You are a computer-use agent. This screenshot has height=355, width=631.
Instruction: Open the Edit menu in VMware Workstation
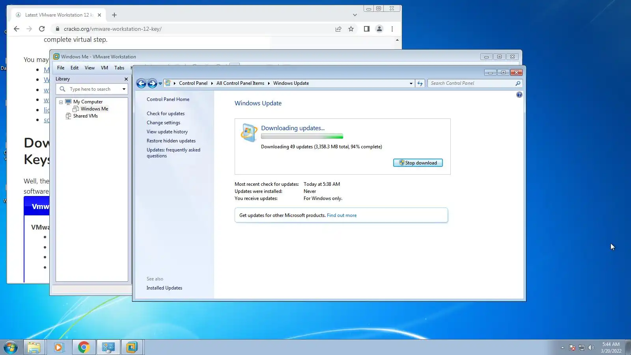pos(75,68)
